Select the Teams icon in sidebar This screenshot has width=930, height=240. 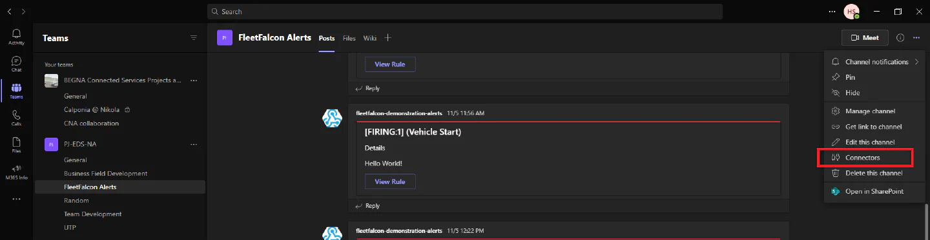(x=16, y=91)
